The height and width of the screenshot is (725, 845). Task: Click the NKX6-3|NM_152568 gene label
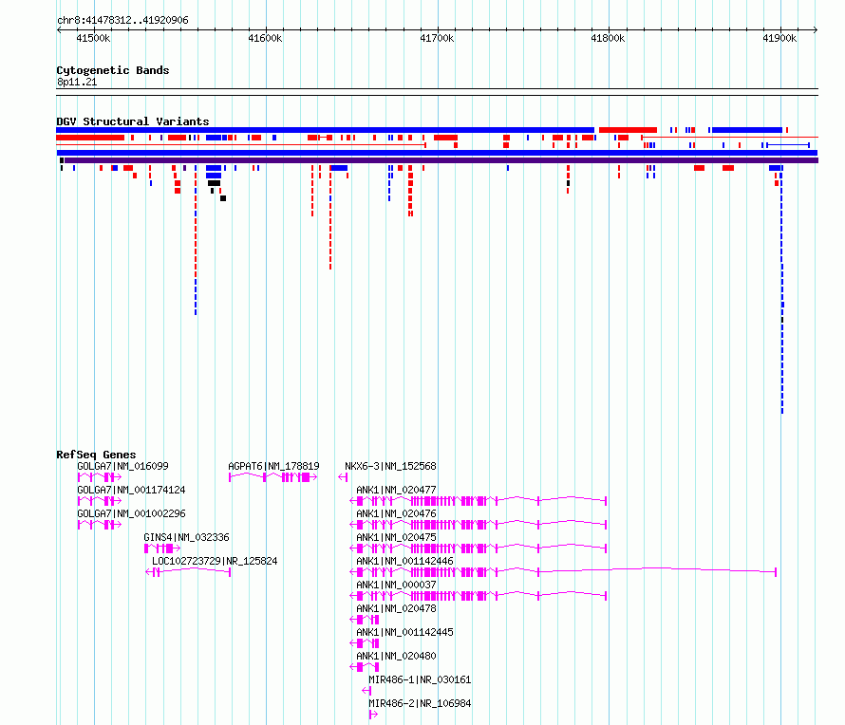click(391, 466)
